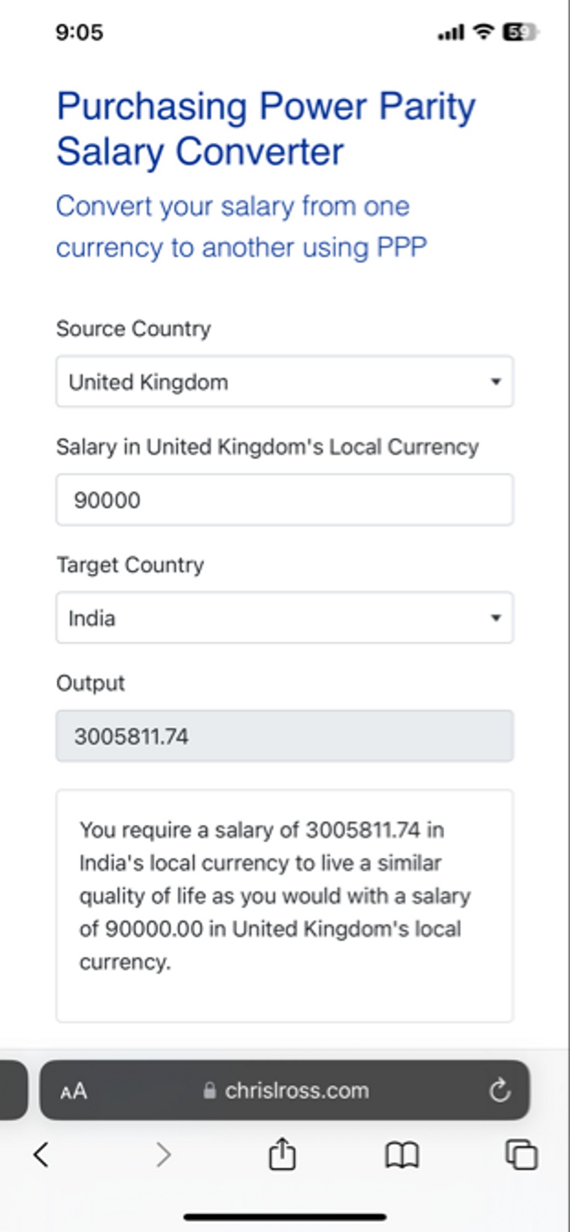This screenshot has width=570, height=1232.
Task: Tap the lock icon beside chrislross.com
Action: [209, 1091]
